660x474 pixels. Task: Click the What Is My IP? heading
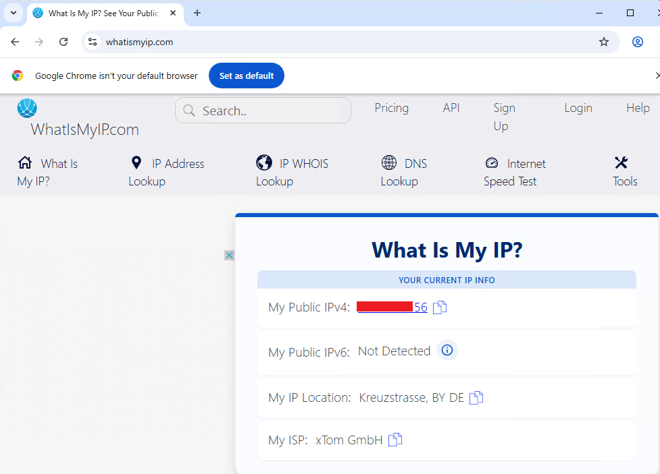click(447, 250)
